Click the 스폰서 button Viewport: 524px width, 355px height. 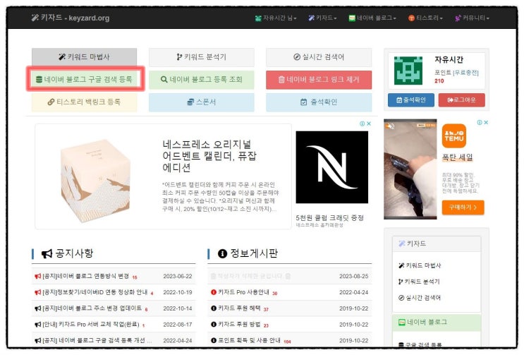tap(202, 102)
